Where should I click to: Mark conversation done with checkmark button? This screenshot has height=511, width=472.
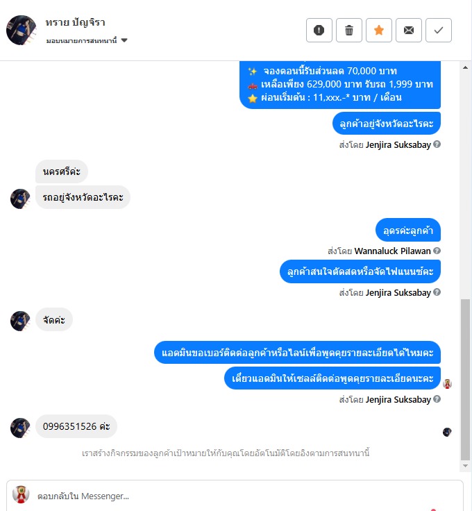(x=439, y=31)
